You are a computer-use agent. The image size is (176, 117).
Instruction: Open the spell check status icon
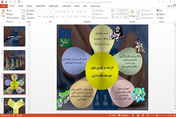(x=13, y=116)
